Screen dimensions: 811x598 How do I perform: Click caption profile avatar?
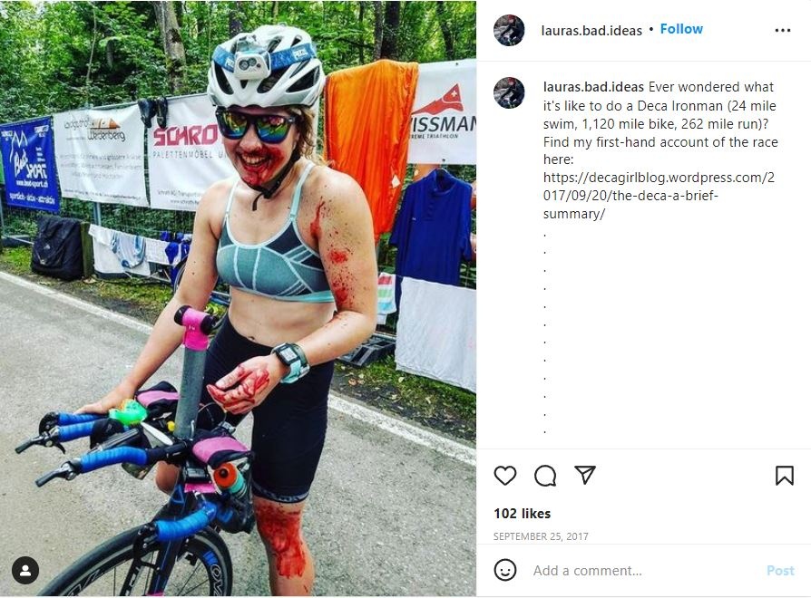[509, 92]
